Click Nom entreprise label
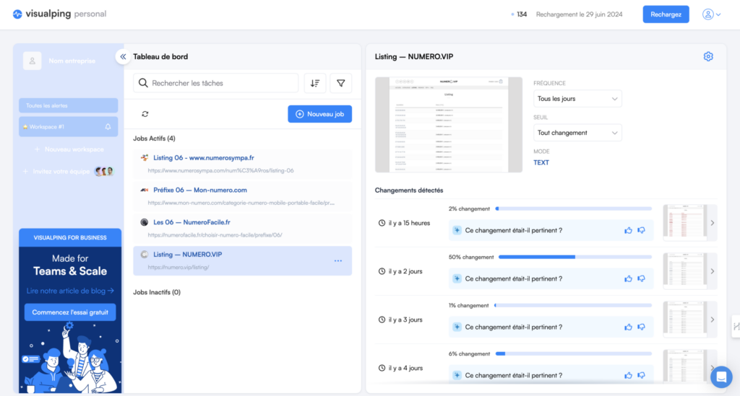 (x=72, y=61)
